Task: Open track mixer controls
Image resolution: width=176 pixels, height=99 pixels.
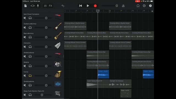Action: pyautogui.click(x=45, y=6)
